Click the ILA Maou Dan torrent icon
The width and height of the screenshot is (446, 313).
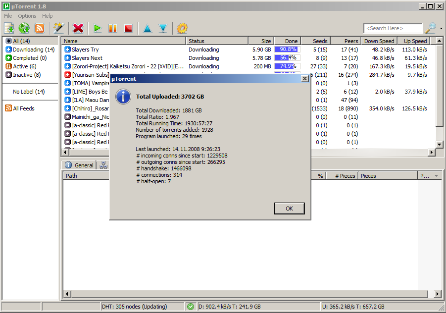pyautogui.click(x=67, y=100)
